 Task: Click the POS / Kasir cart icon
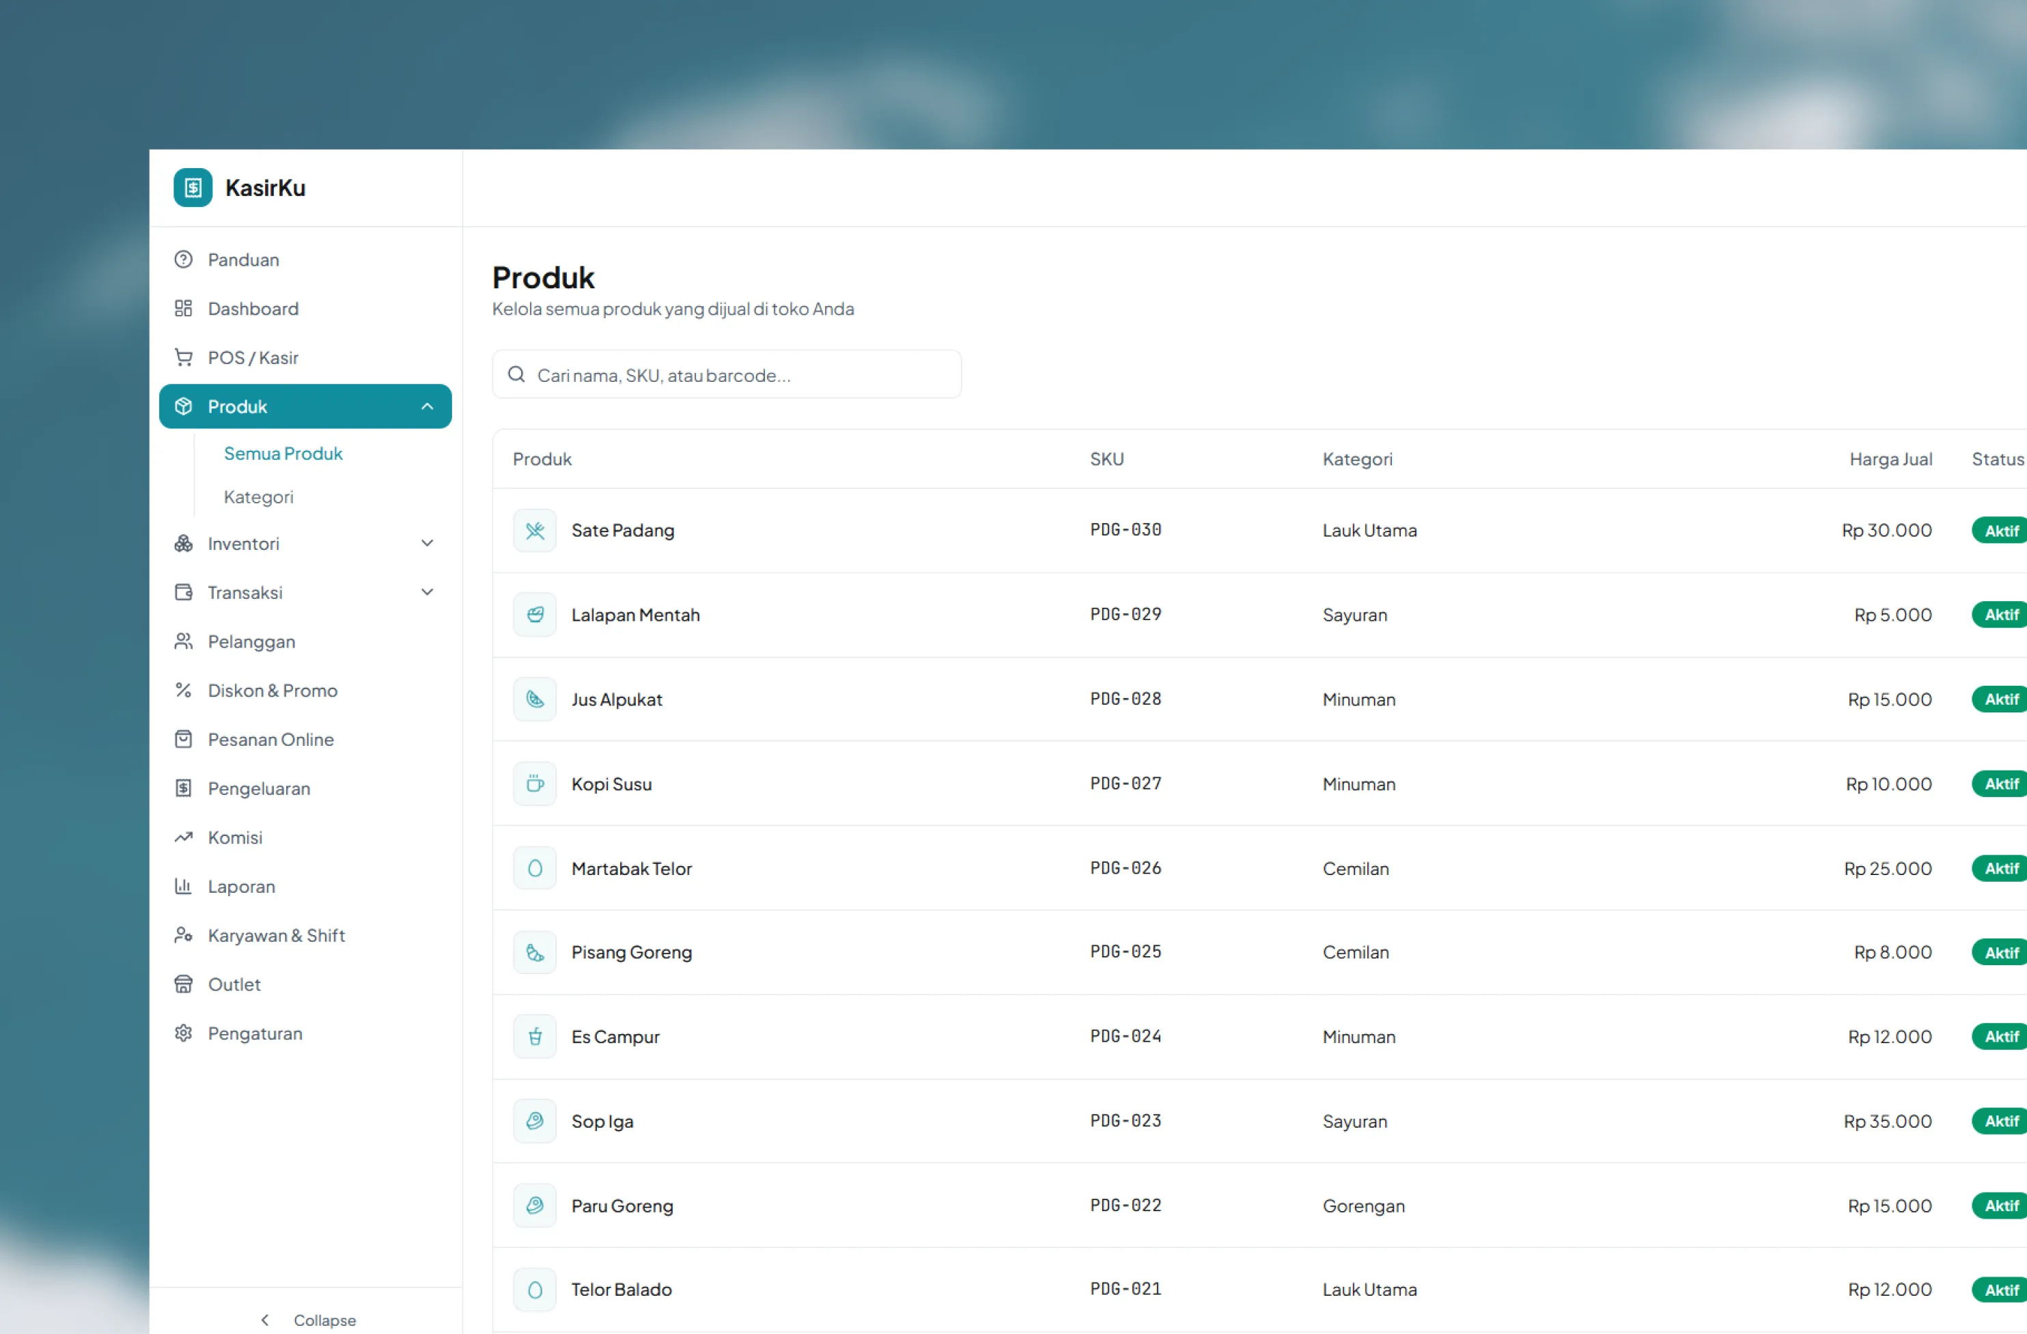coord(183,357)
